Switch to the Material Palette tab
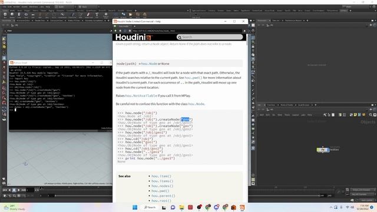The width and height of the screenshot is (377, 212). [287, 105]
